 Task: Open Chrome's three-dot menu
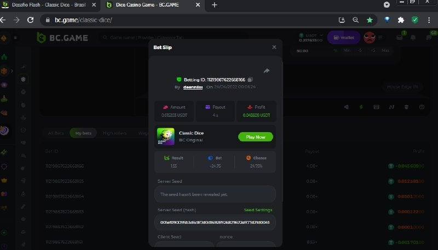(x=429, y=20)
